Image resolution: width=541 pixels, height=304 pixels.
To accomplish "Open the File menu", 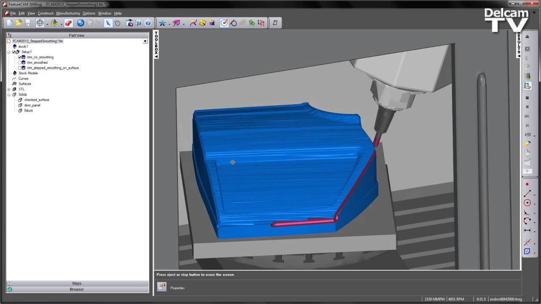I will click(x=13, y=13).
